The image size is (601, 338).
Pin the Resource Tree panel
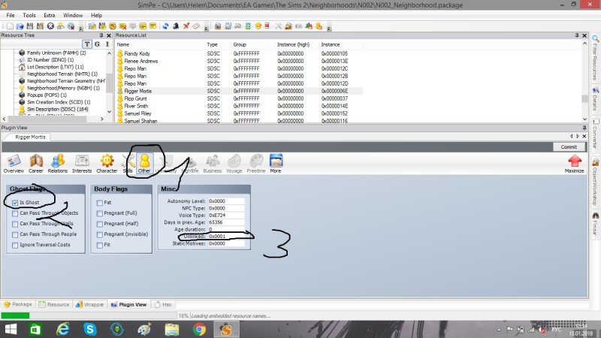[101, 35]
